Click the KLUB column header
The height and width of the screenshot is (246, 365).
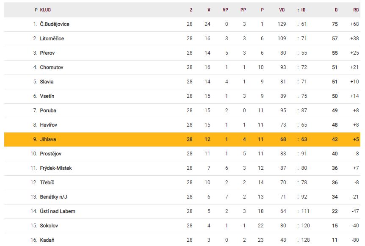pyautogui.click(x=45, y=10)
